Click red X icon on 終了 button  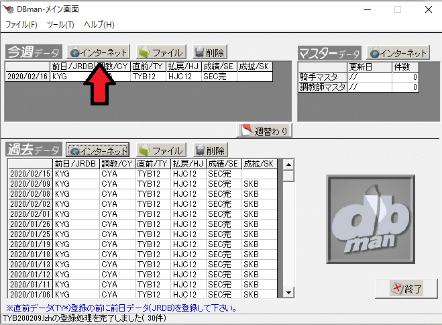click(x=397, y=288)
